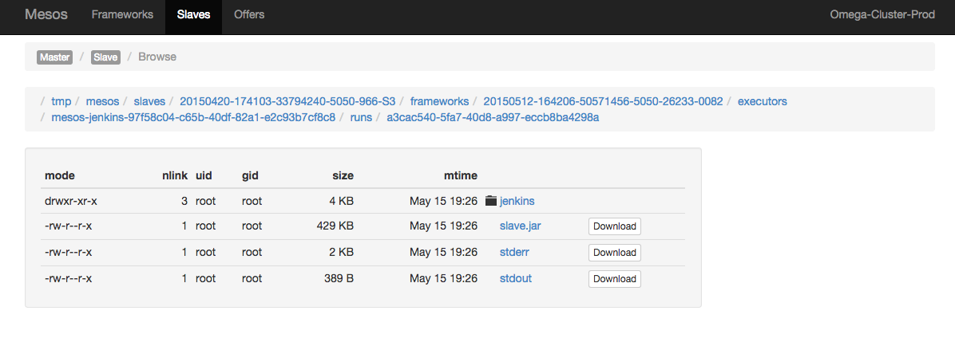View the stdout file contents

pos(515,279)
